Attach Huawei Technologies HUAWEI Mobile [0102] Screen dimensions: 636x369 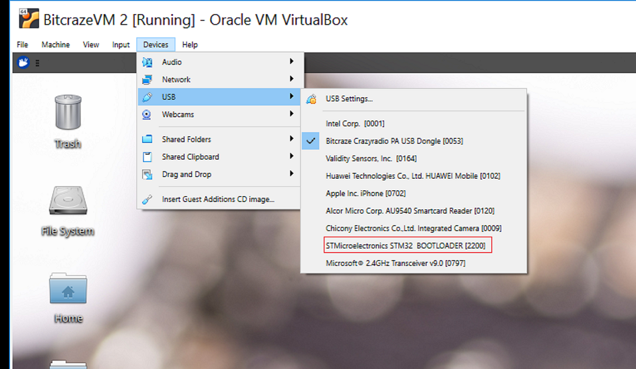pyautogui.click(x=414, y=176)
